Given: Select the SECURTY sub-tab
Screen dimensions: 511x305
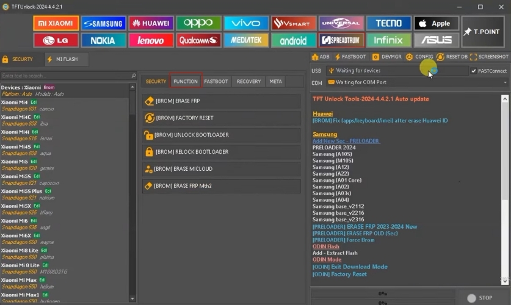Looking at the screenshot, I should tap(156, 81).
